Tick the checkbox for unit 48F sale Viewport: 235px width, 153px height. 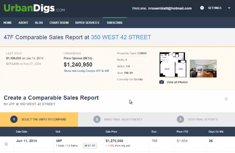(6, 144)
